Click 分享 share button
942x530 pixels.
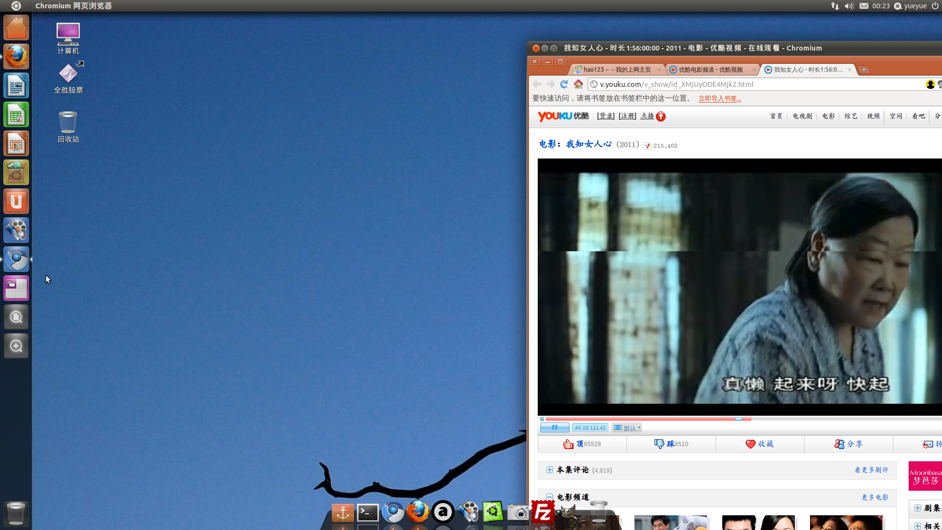pyautogui.click(x=848, y=444)
